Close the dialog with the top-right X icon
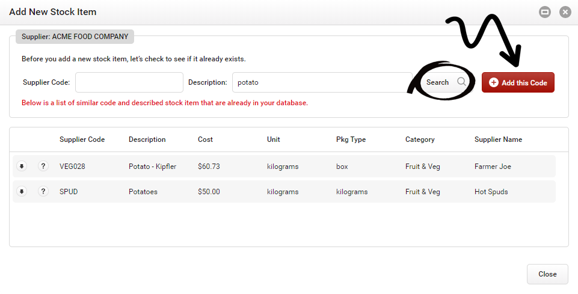Screen dimensions: 578x294 click(564, 12)
